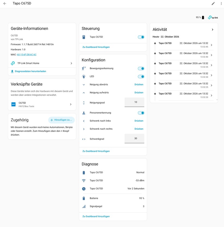Screen dimensions: 224x227
Task: Click the Schwenk nach rechts arrow icon
Action: 84,129
